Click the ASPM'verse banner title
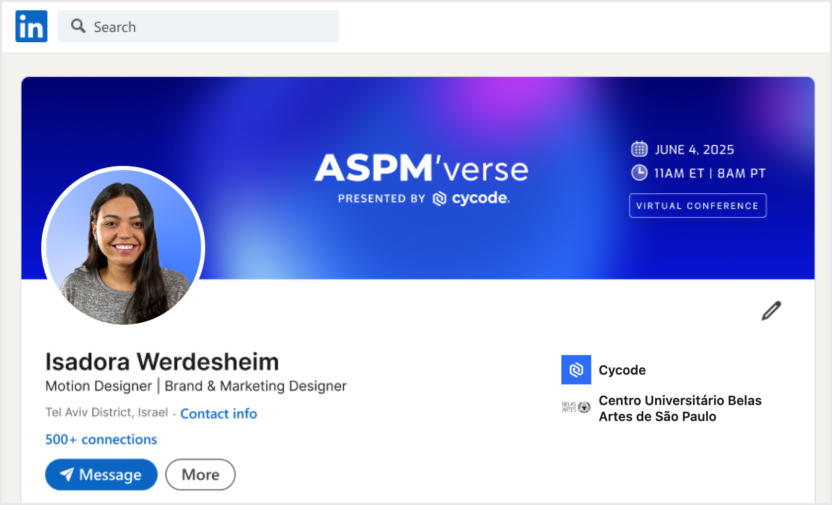 pos(422,168)
